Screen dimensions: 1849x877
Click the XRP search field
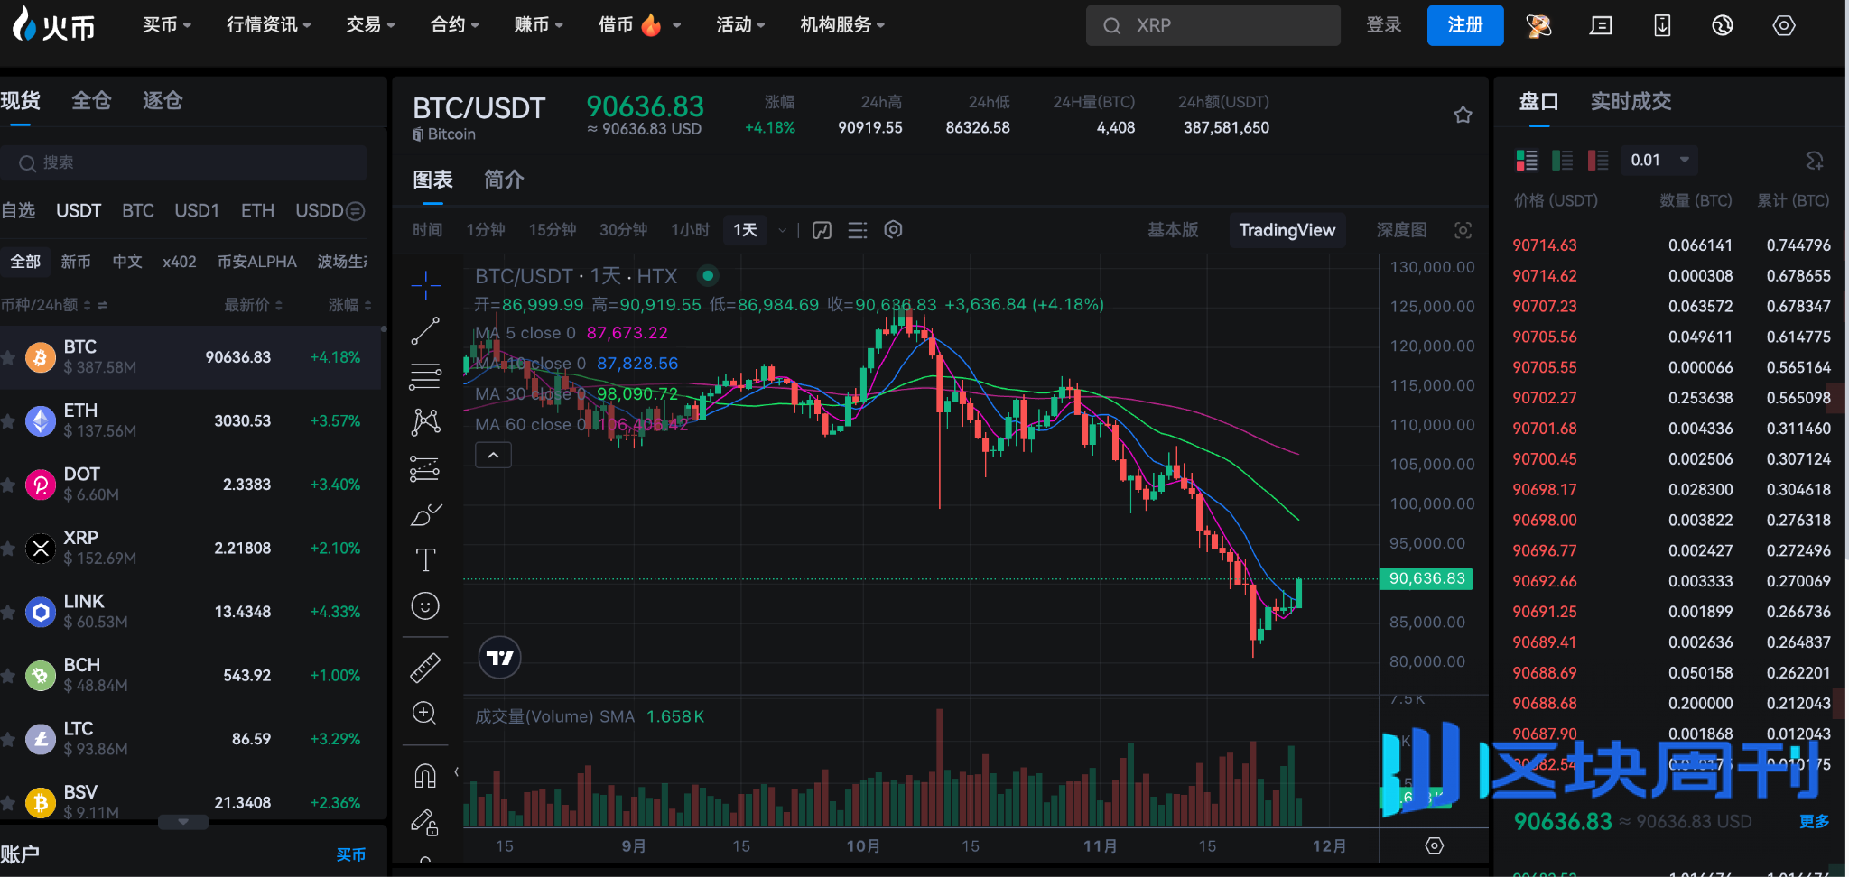pos(1213,25)
